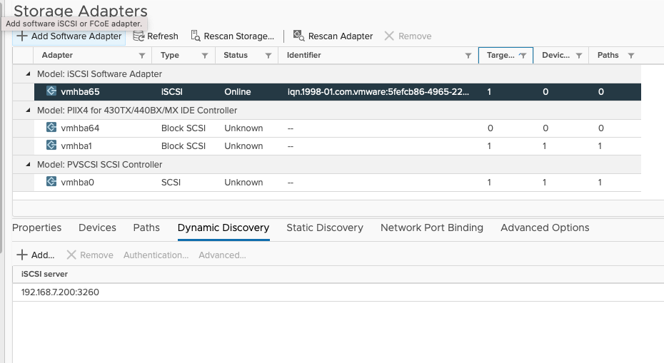Select the 192.168.7.200:3260 iSCSI server row
The image size is (664, 363).
click(338, 292)
